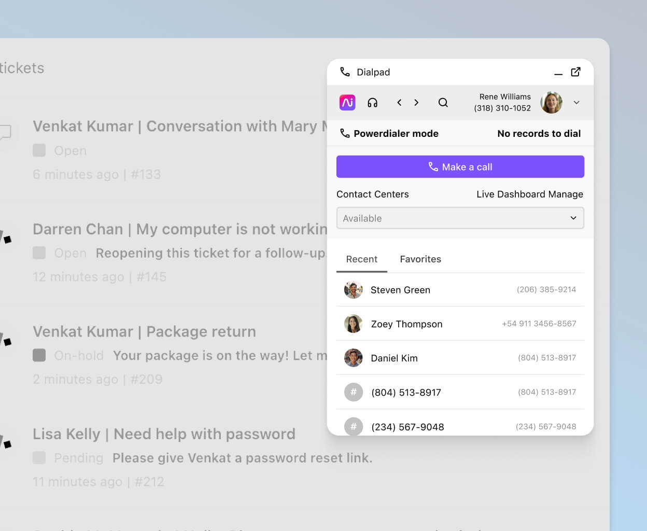This screenshot has height=531, width=647.
Task: Open the Available status dropdown
Action: point(460,218)
